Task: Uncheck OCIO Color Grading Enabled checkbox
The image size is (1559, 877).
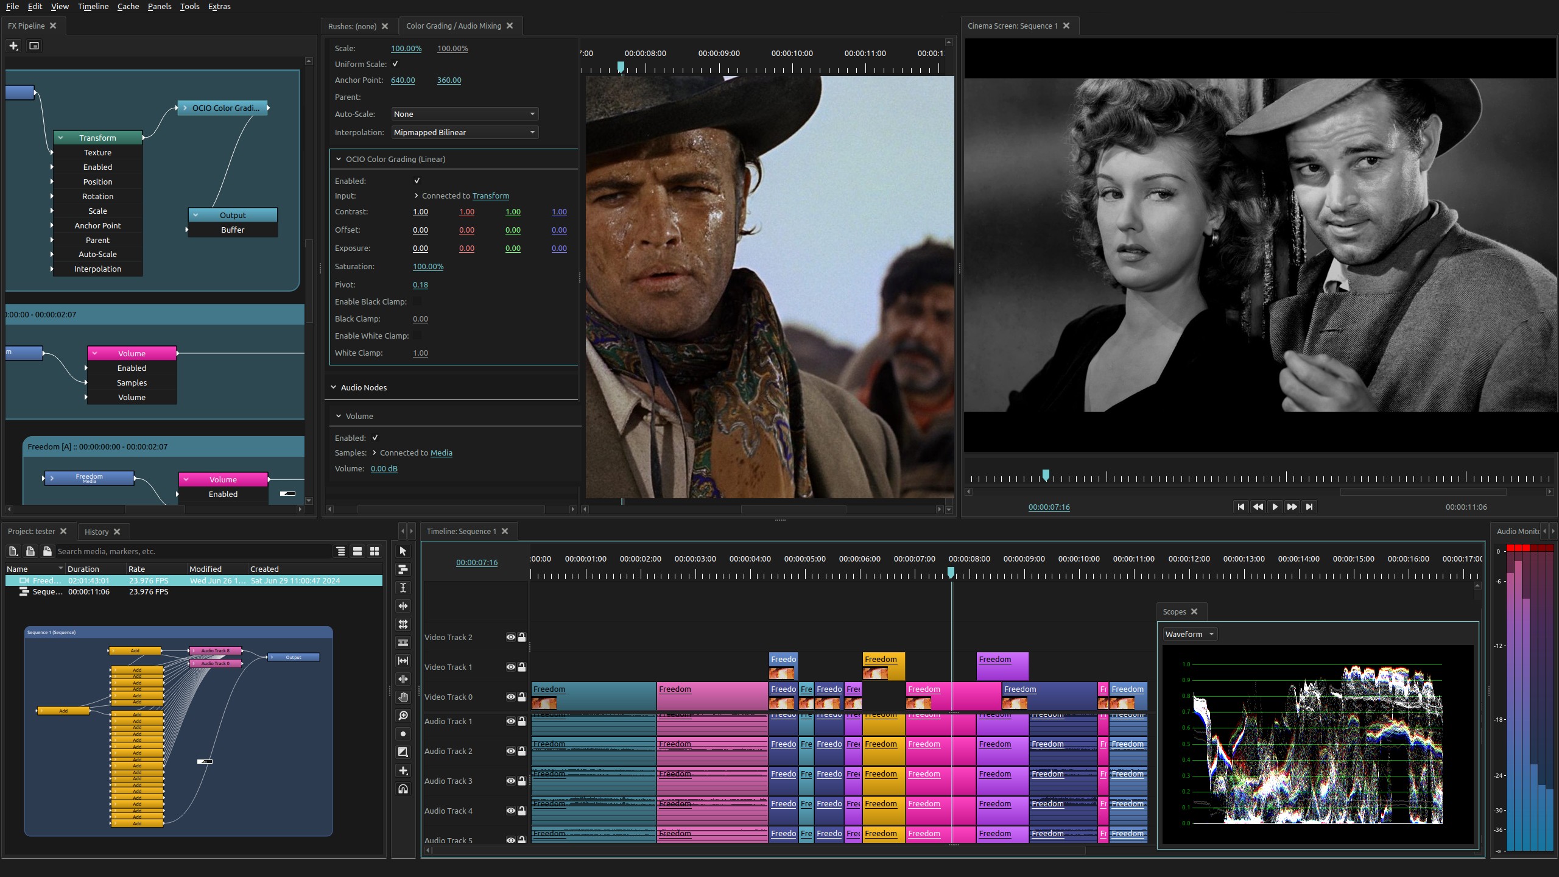Action: point(417,181)
